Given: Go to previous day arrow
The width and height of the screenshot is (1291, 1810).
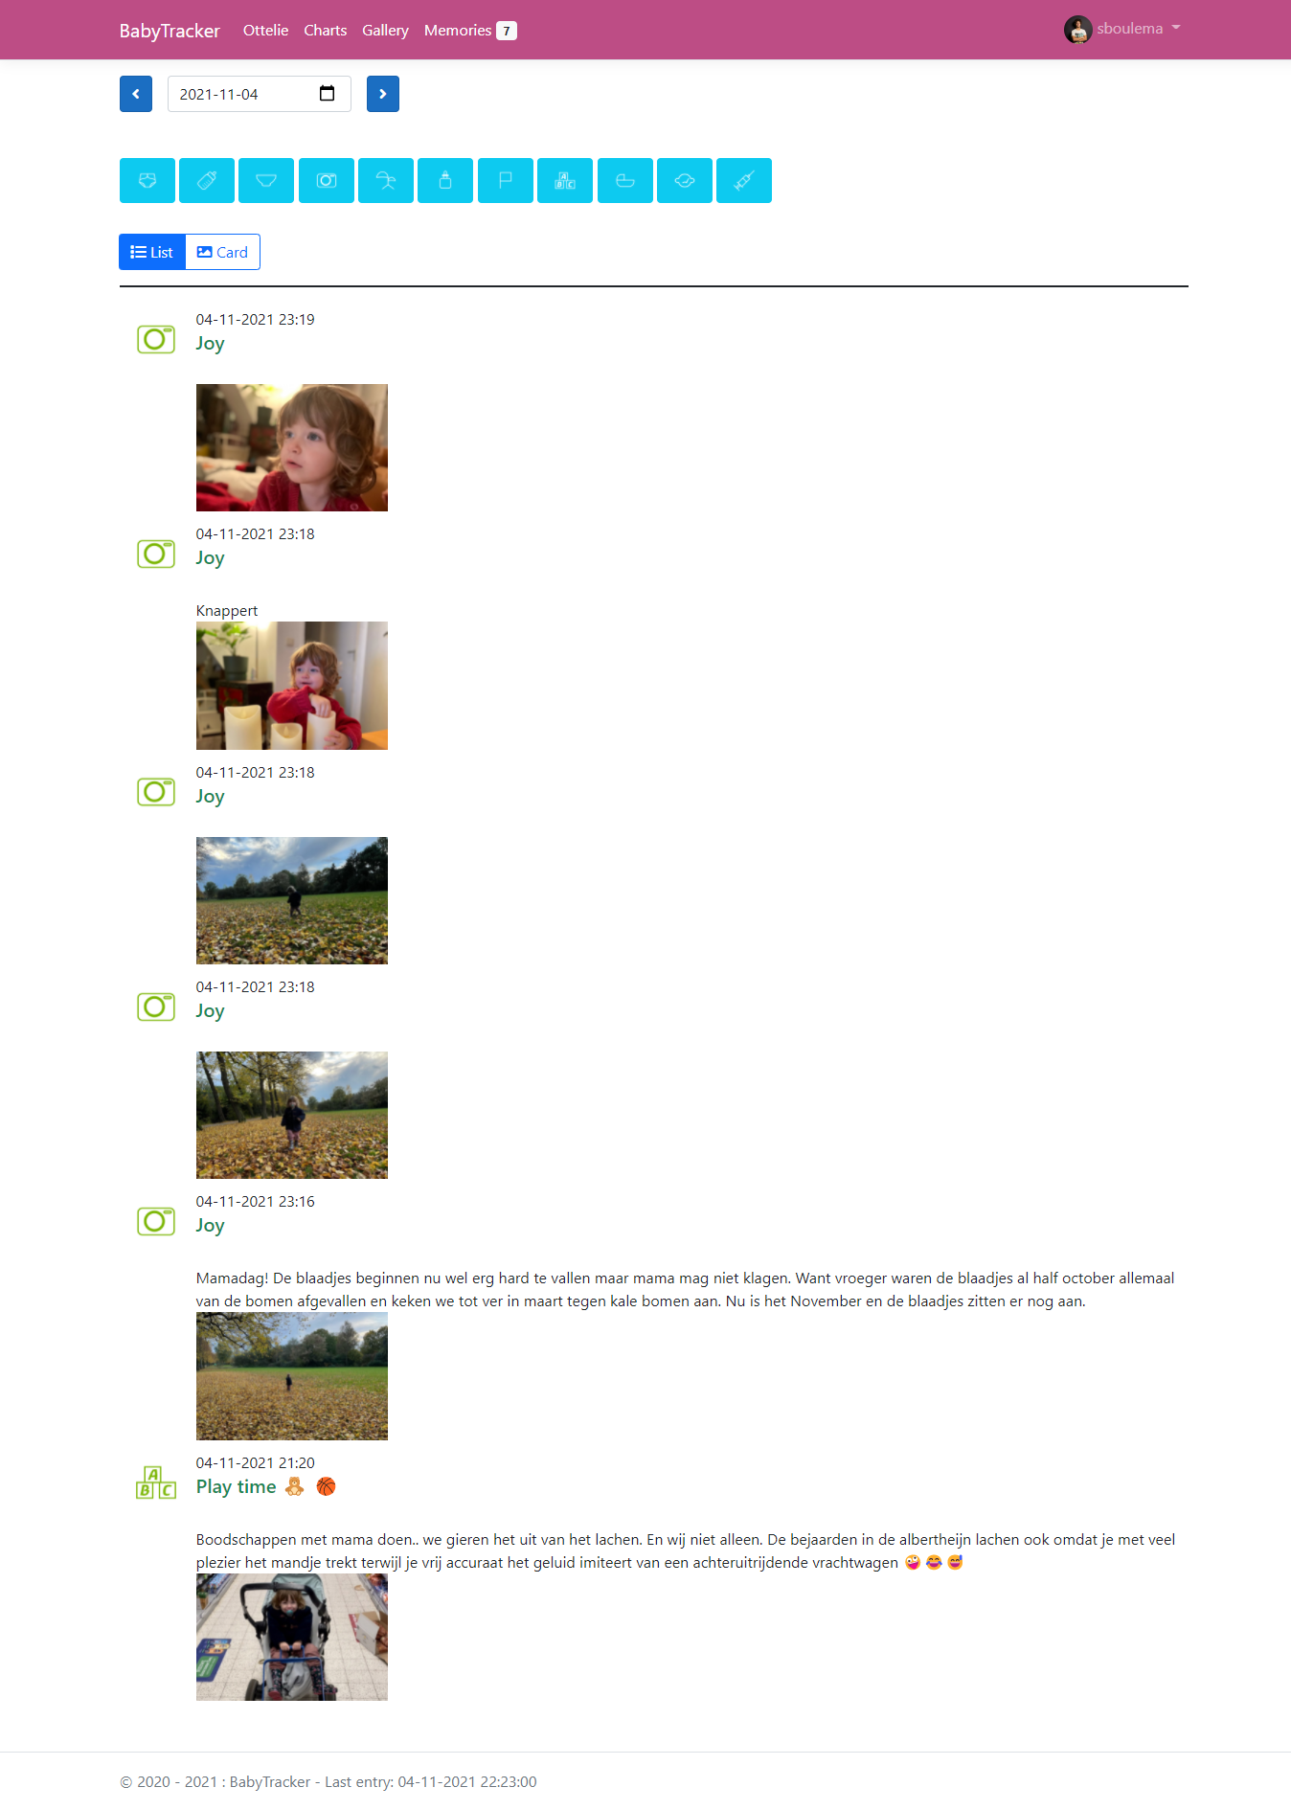Looking at the screenshot, I should point(136,94).
